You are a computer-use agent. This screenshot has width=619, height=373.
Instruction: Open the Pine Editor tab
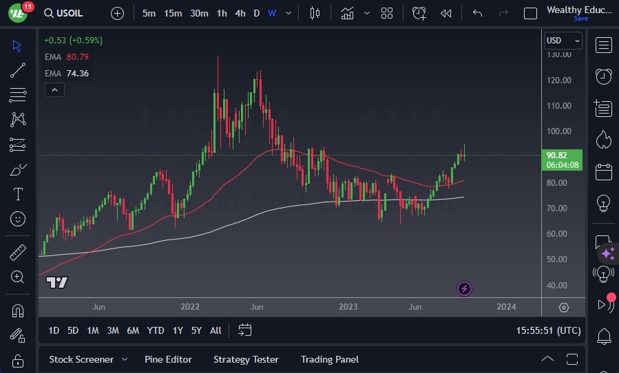168,359
